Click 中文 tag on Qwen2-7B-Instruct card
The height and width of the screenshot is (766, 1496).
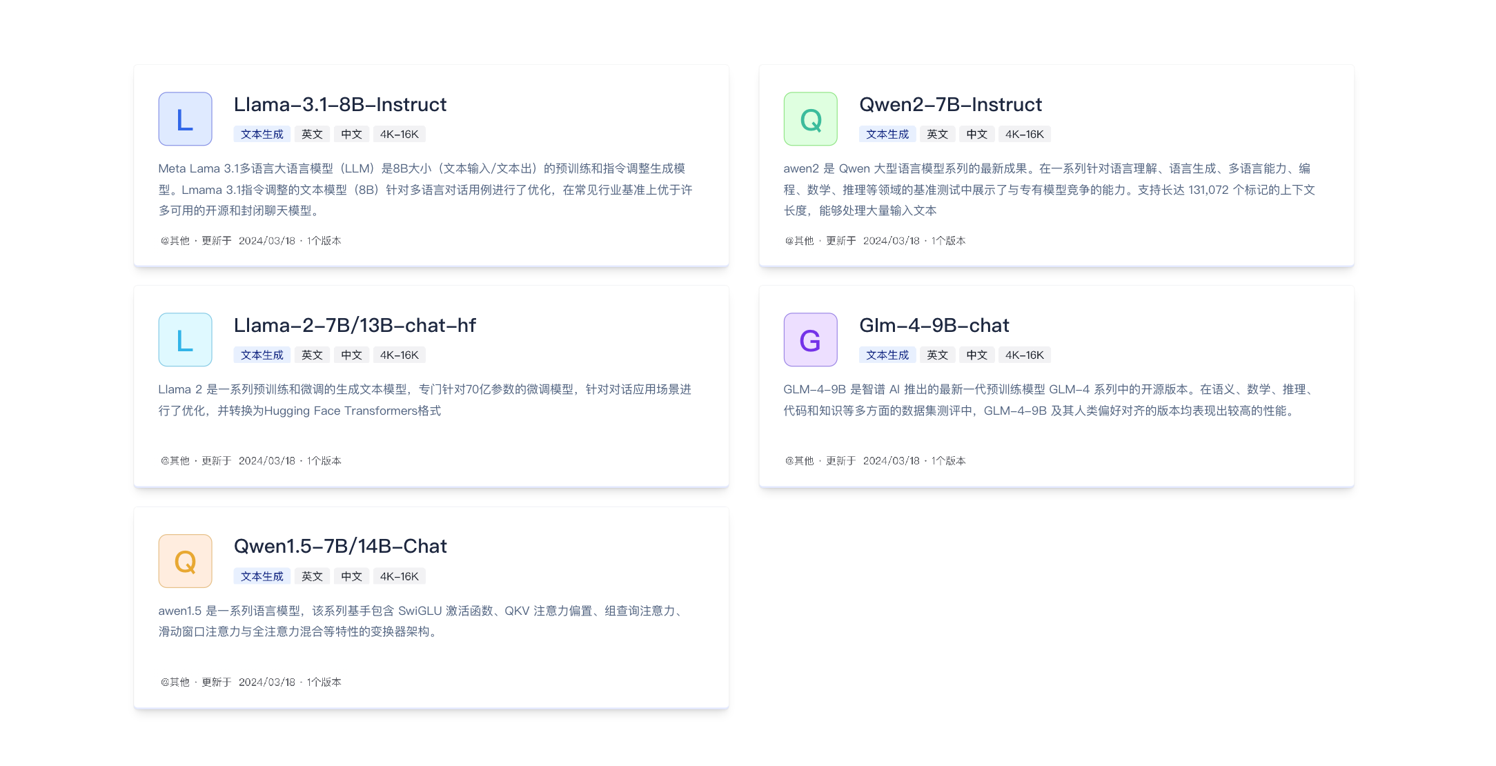pos(976,135)
